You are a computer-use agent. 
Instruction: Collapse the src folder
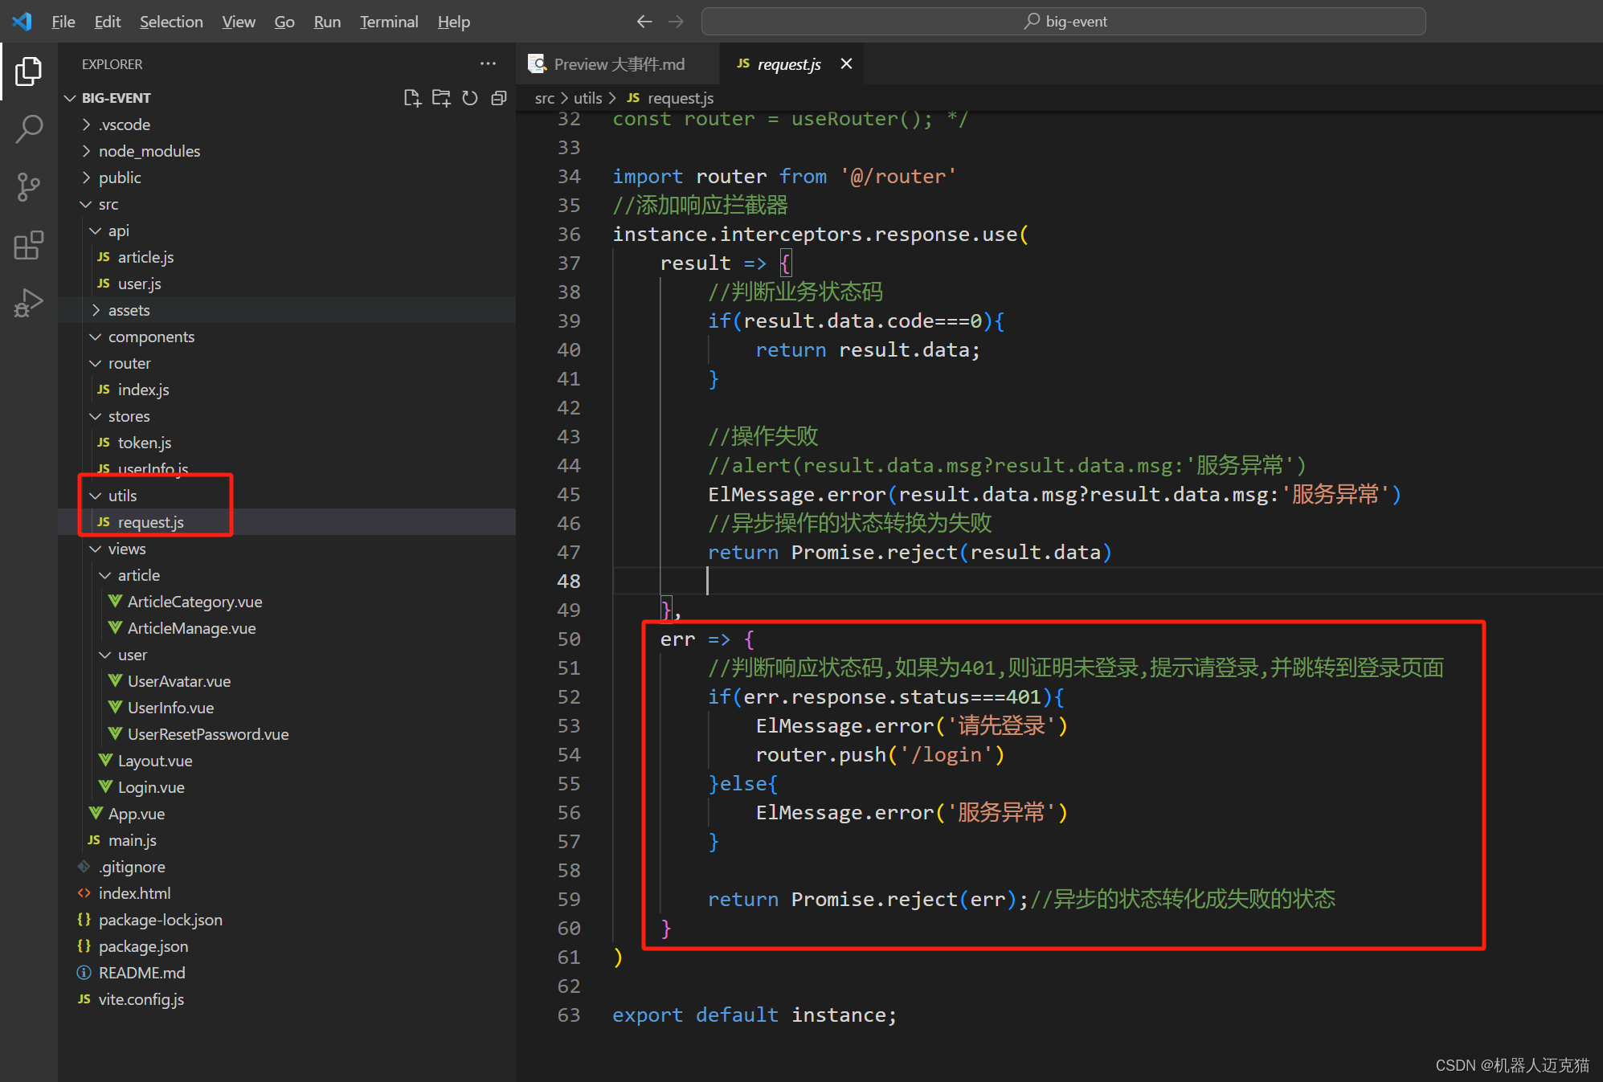(x=87, y=204)
